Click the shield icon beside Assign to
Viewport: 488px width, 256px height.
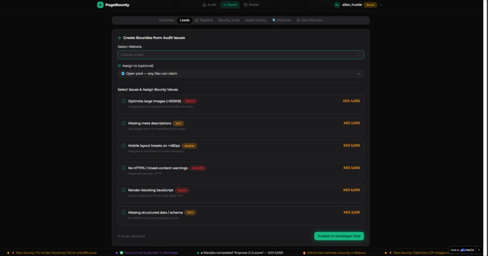pos(119,66)
